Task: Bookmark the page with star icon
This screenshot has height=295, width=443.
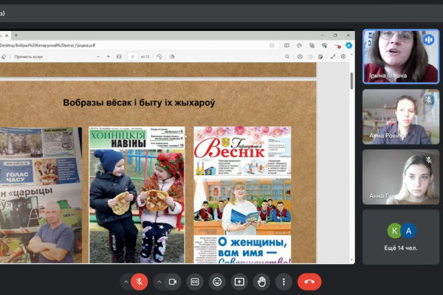Action: (x=272, y=45)
